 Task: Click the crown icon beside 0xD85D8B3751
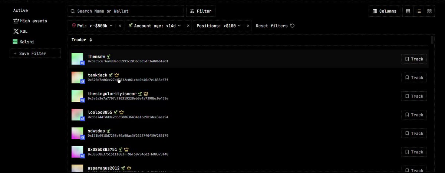126,149
